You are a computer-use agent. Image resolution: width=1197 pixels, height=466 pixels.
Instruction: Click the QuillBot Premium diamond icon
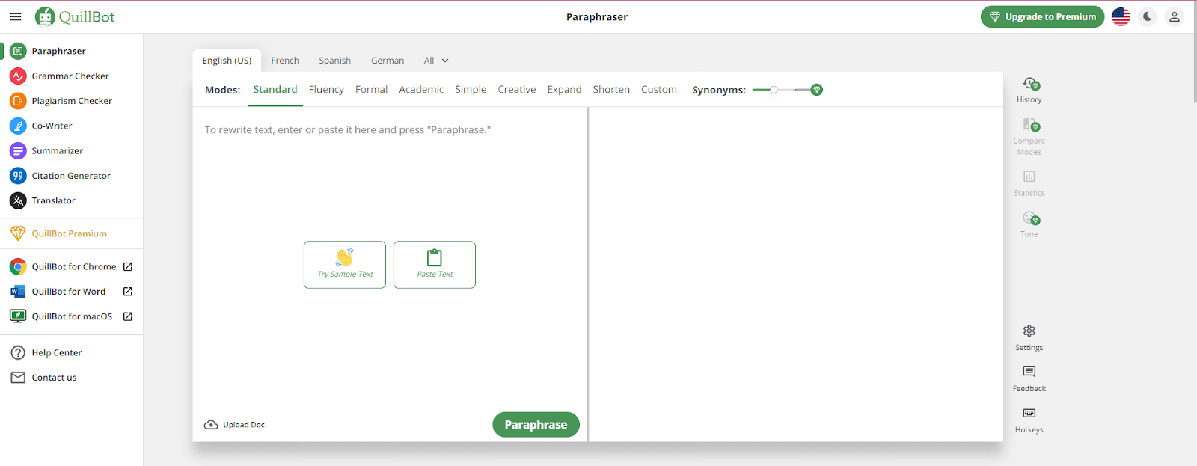point(18,233)
